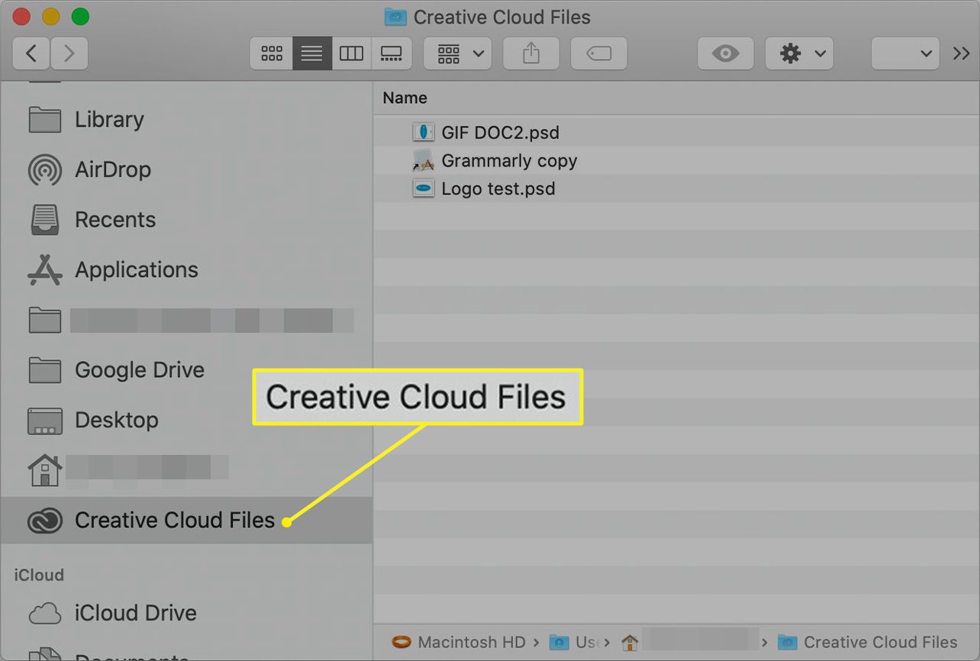Click the Quick Look eye button

[x=725, y=53]
